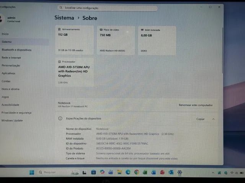Click the battery icon in system tray
This screenshot has height=183, width=245.
(x=242, y=173)
